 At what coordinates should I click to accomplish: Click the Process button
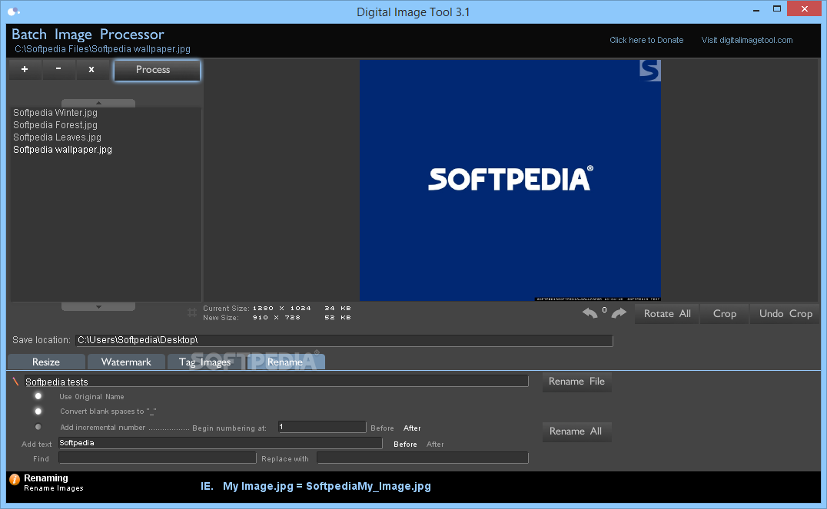click(x=157, y=70)
